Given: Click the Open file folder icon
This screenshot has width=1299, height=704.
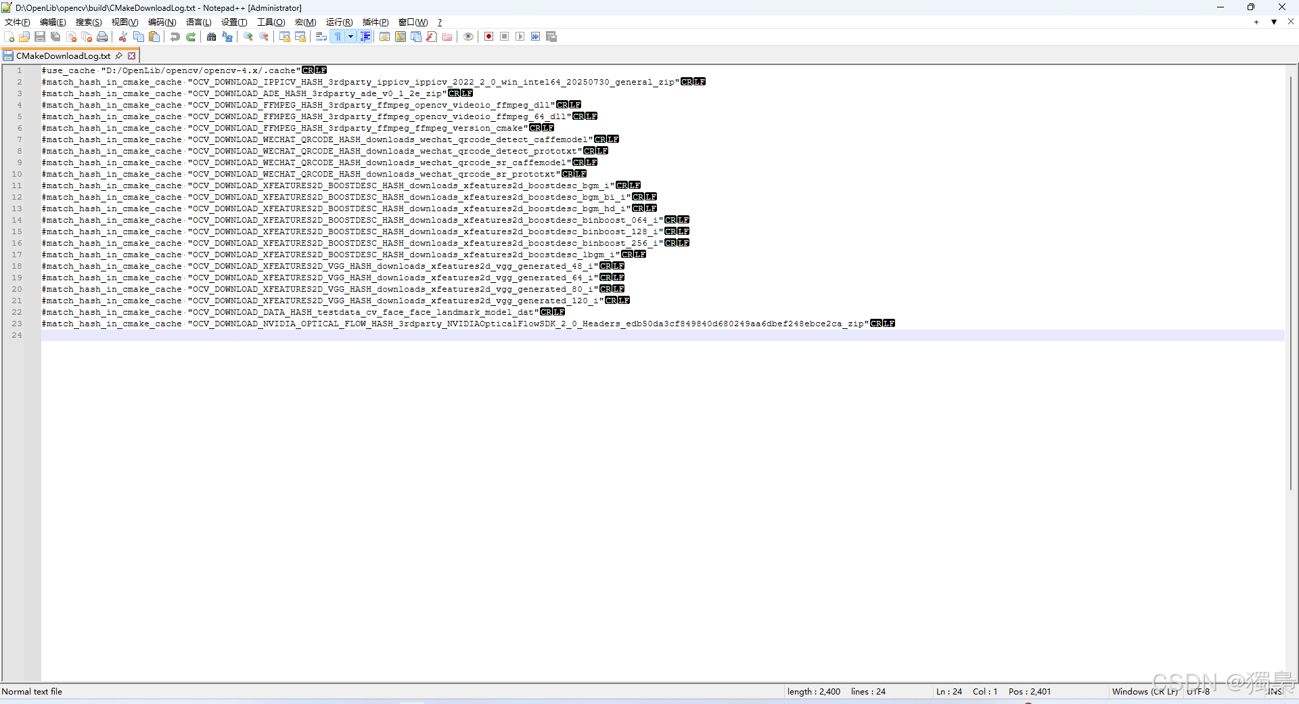Looking at the screenshot, I should point(24,37).
